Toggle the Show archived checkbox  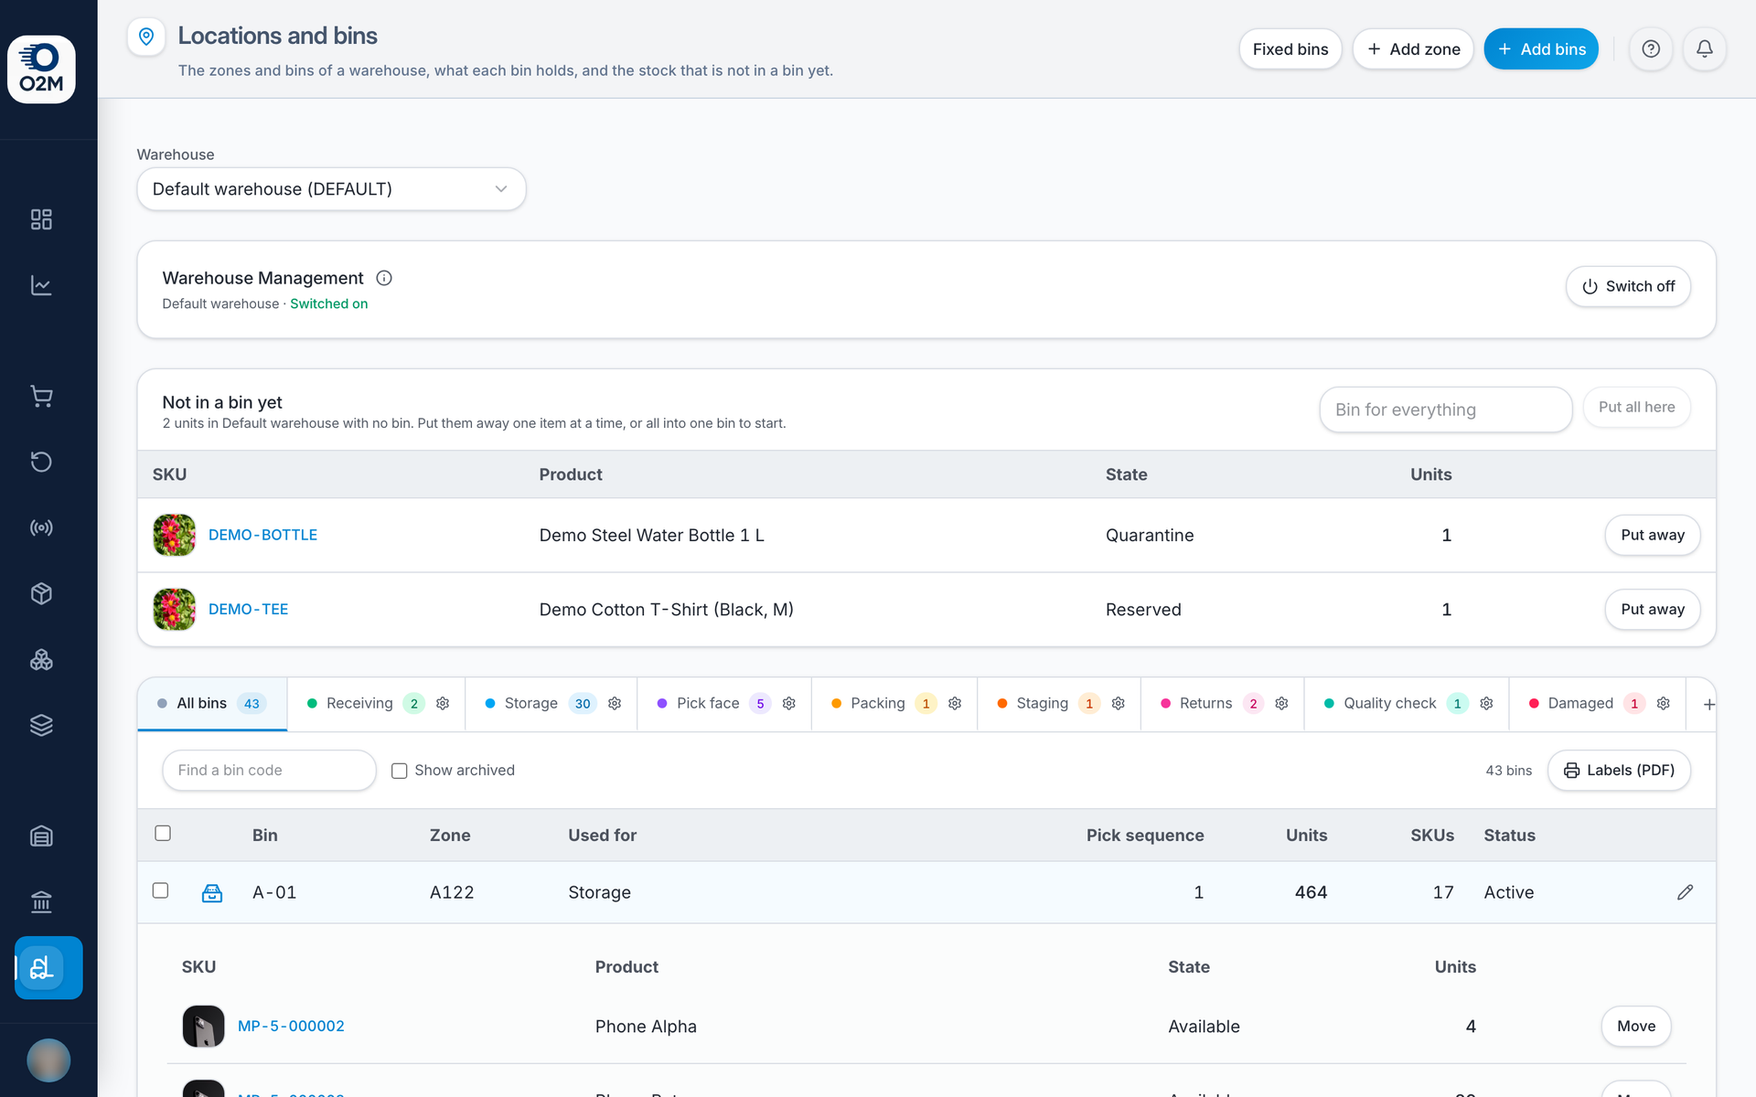click(x=400, y=771)
